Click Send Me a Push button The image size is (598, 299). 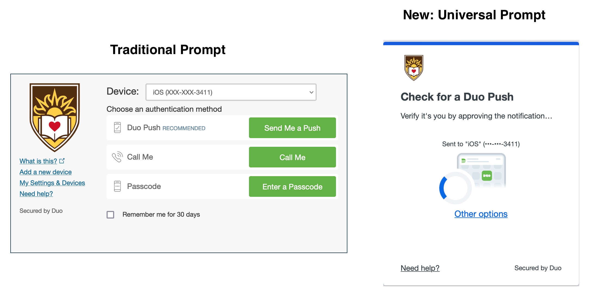point(292,128)
